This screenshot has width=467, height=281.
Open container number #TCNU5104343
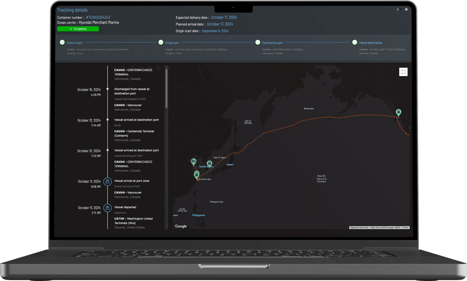coord(98,17)
